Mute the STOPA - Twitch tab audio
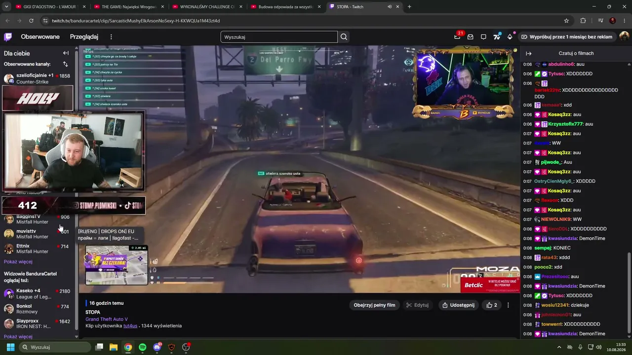 coord(390,7)
